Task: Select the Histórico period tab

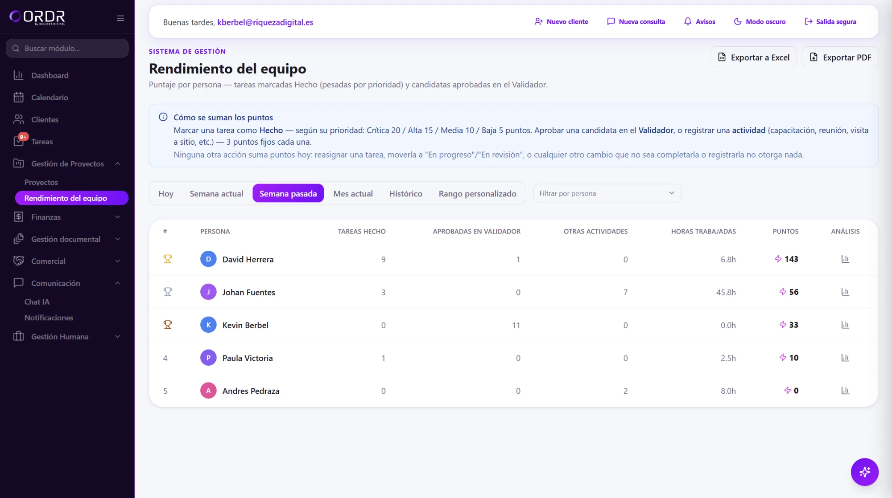Action: coord(405,193)
